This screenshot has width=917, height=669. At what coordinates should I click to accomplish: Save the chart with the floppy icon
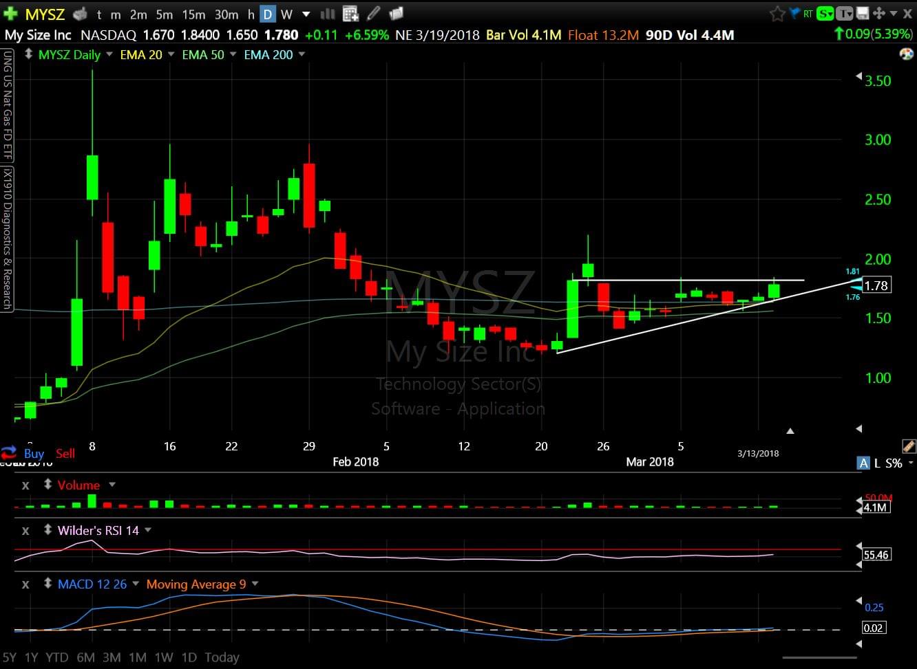click(x=862, y=13)
